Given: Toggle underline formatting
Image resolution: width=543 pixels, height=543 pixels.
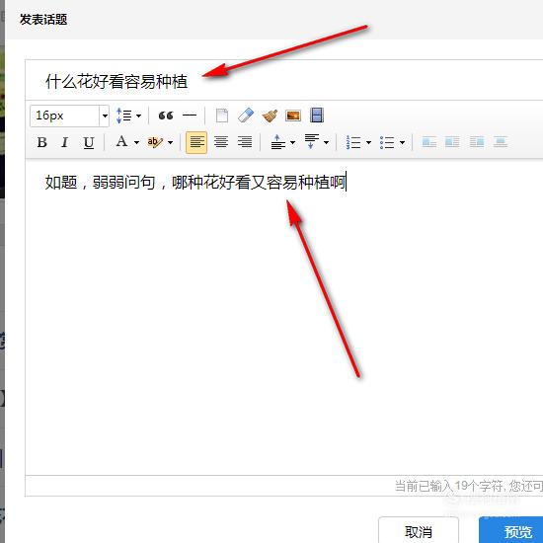Looking at the screenshot, I should tap(89, 142).
